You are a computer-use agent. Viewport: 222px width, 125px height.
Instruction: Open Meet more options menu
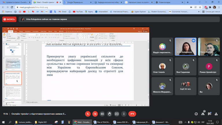[124, 114]
